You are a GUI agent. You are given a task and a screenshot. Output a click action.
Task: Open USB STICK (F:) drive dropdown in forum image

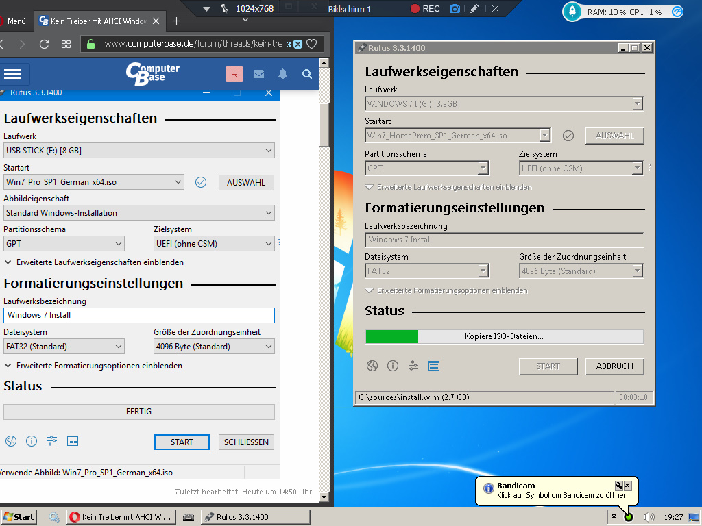click(138, 150)
